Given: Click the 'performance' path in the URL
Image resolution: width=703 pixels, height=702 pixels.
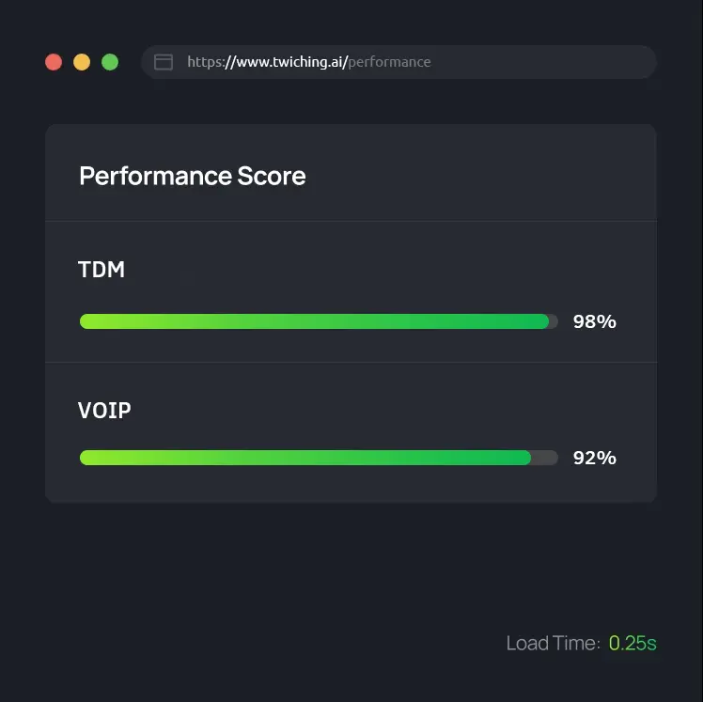Looking at the screenshot, I should tap(389, 62).
